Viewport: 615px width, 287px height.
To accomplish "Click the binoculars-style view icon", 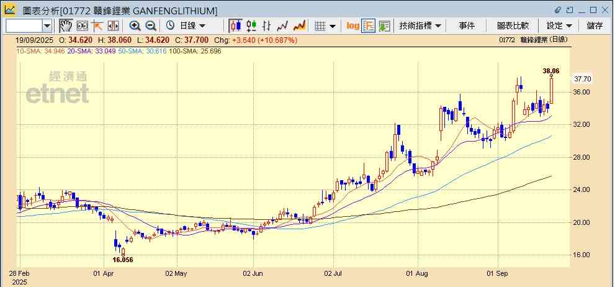I will (82, 26).
